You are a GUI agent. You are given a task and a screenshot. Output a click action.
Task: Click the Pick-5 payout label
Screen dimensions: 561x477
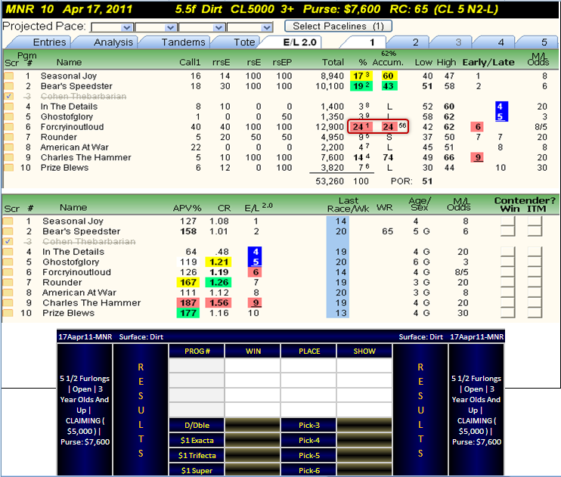[x=309, y=455]
